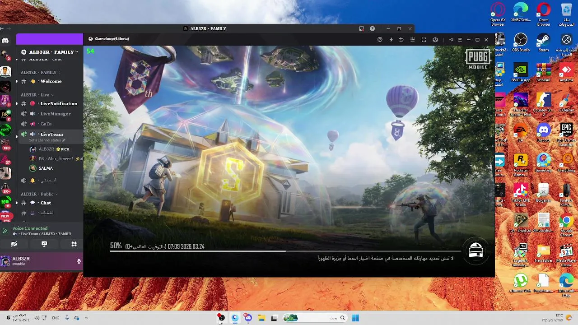Open the ALB3ZR · FAMILY server dropdown
Viewport: 578px width, 325px height.
click(50, 52)
